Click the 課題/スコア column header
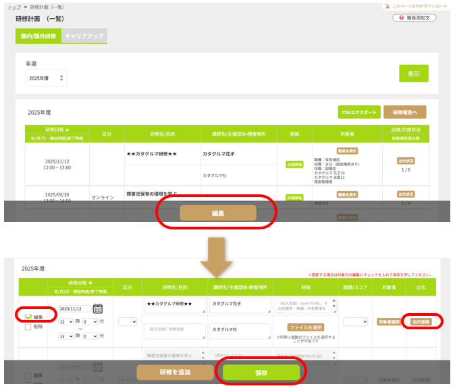453x386 pixels. [x=355, y=287]
